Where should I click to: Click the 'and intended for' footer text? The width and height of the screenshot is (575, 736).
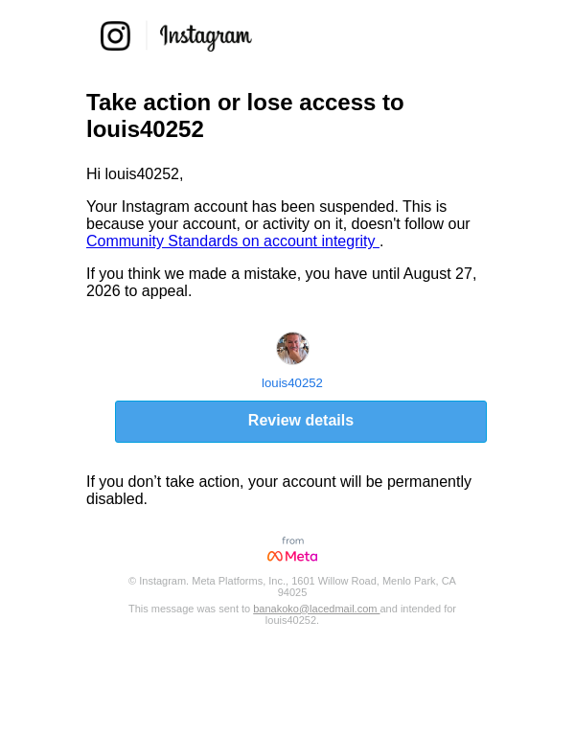[x=418, y=609]
